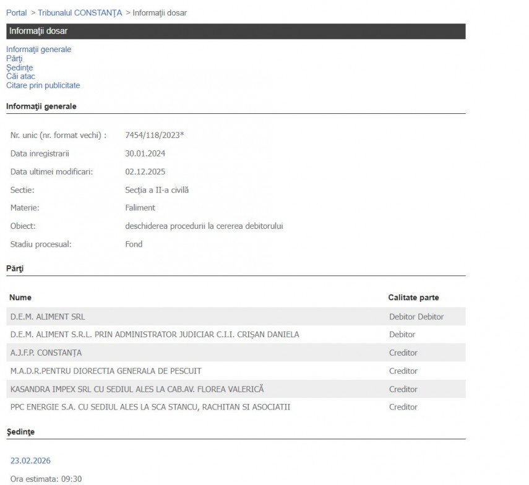Click the last modified date 02.12.2025
This screenshot has width=529, height=485.
point(145,171)
